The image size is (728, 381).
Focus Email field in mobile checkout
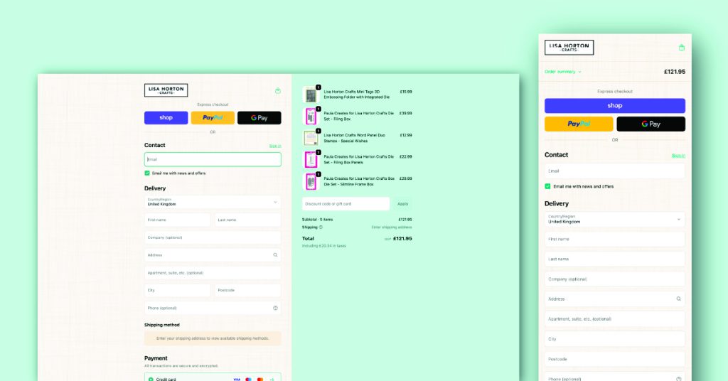(615, 171)
